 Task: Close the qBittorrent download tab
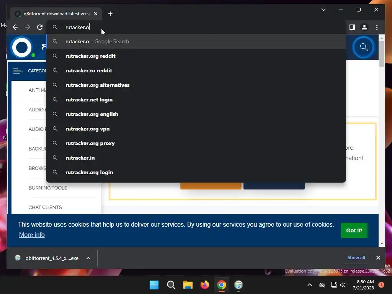point(96,14)
